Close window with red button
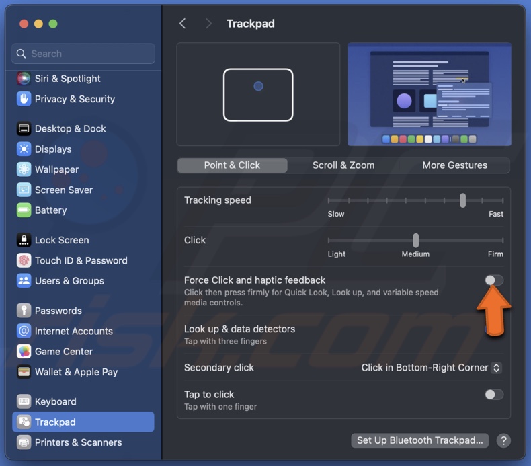The height and width of the screenshot is (466, 531). tap(24, 24)
